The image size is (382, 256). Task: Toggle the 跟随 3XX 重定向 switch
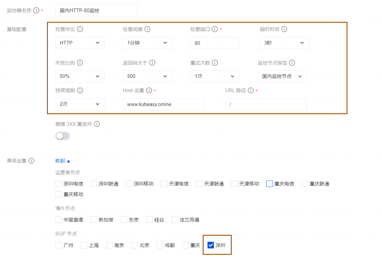(62, 136)
